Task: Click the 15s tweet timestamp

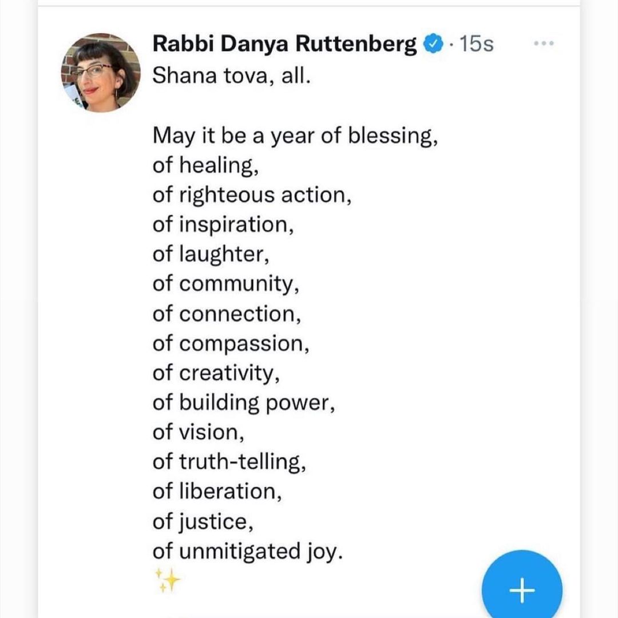Action: [476, 44]
